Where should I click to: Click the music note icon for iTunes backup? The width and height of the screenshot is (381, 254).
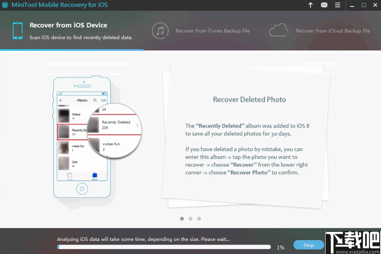(160, 30)
